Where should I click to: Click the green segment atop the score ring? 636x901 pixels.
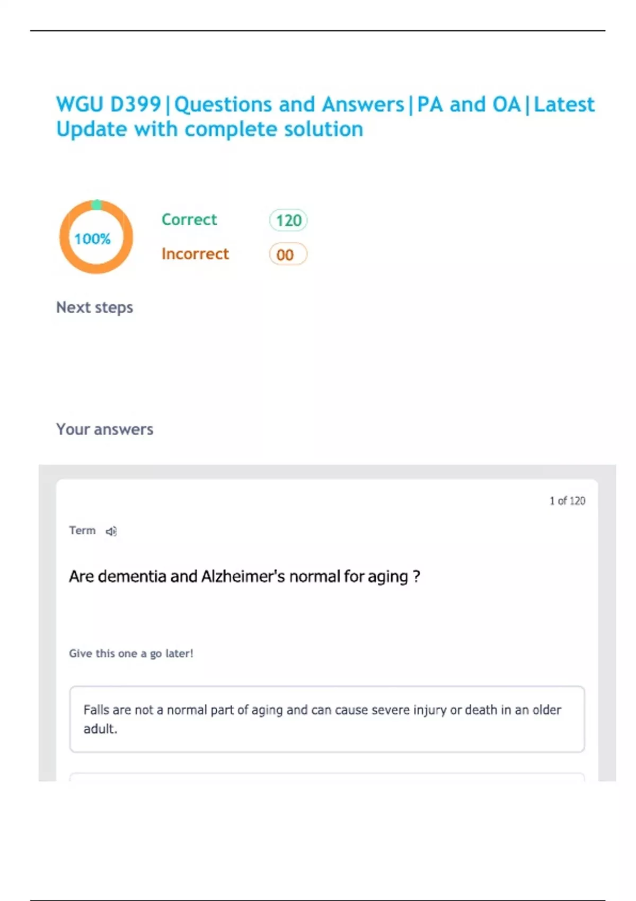coord(96,205)
